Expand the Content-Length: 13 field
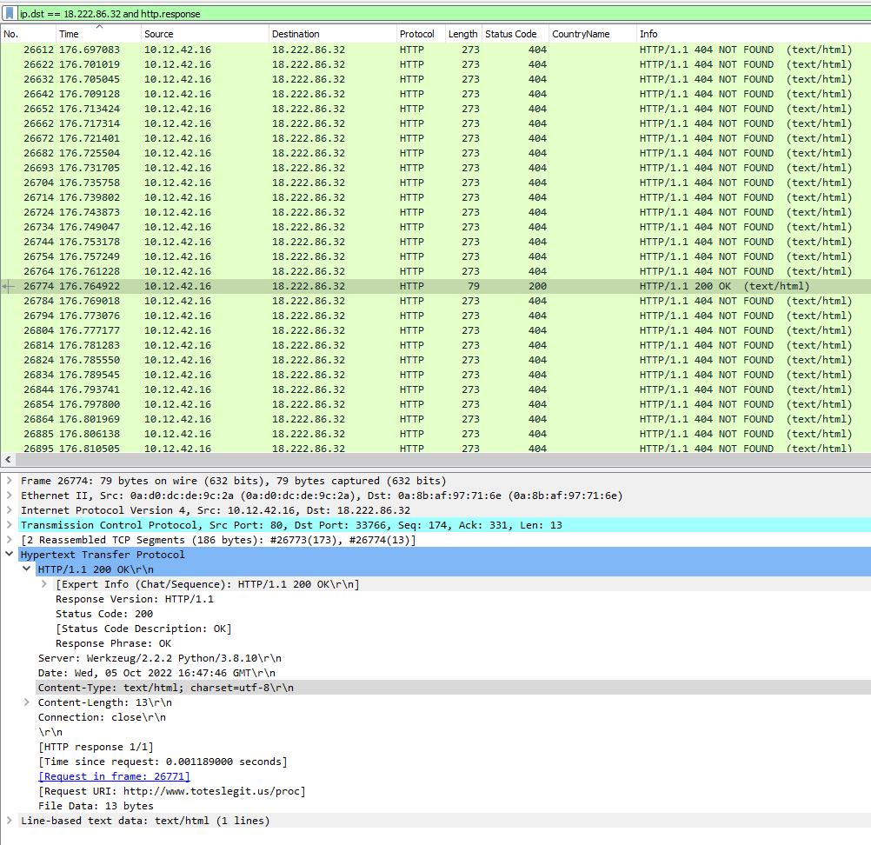The width and height of the screenshot is (871, 845). click(x=26, y=702)
